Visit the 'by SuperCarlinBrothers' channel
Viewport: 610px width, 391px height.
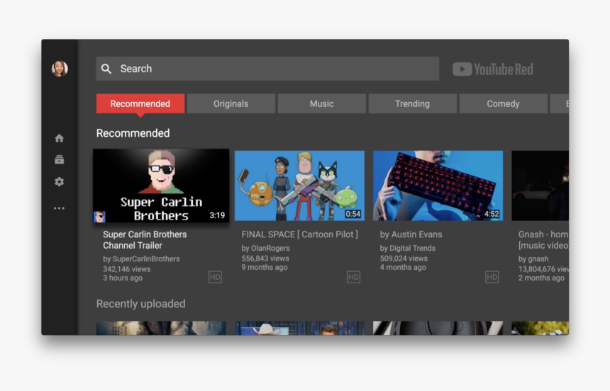pyautogui.click(x=141, y=259)
